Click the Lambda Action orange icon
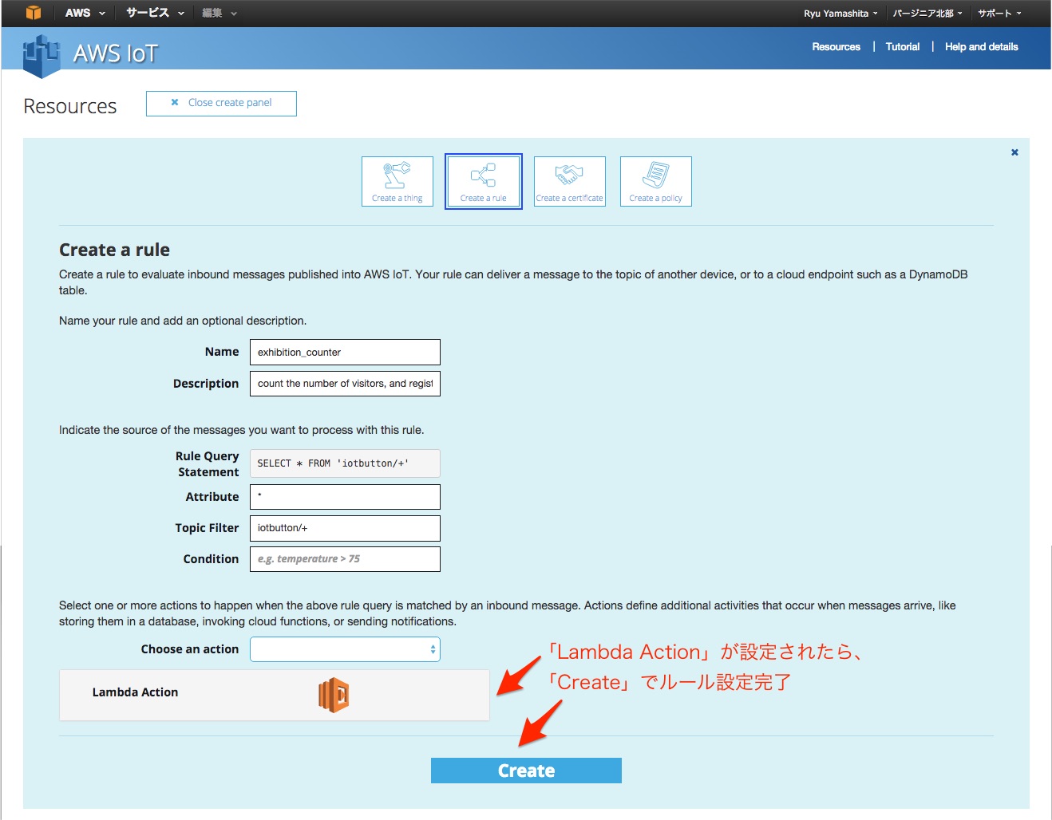Screen dimensions: 1052x820 [334, 695]
